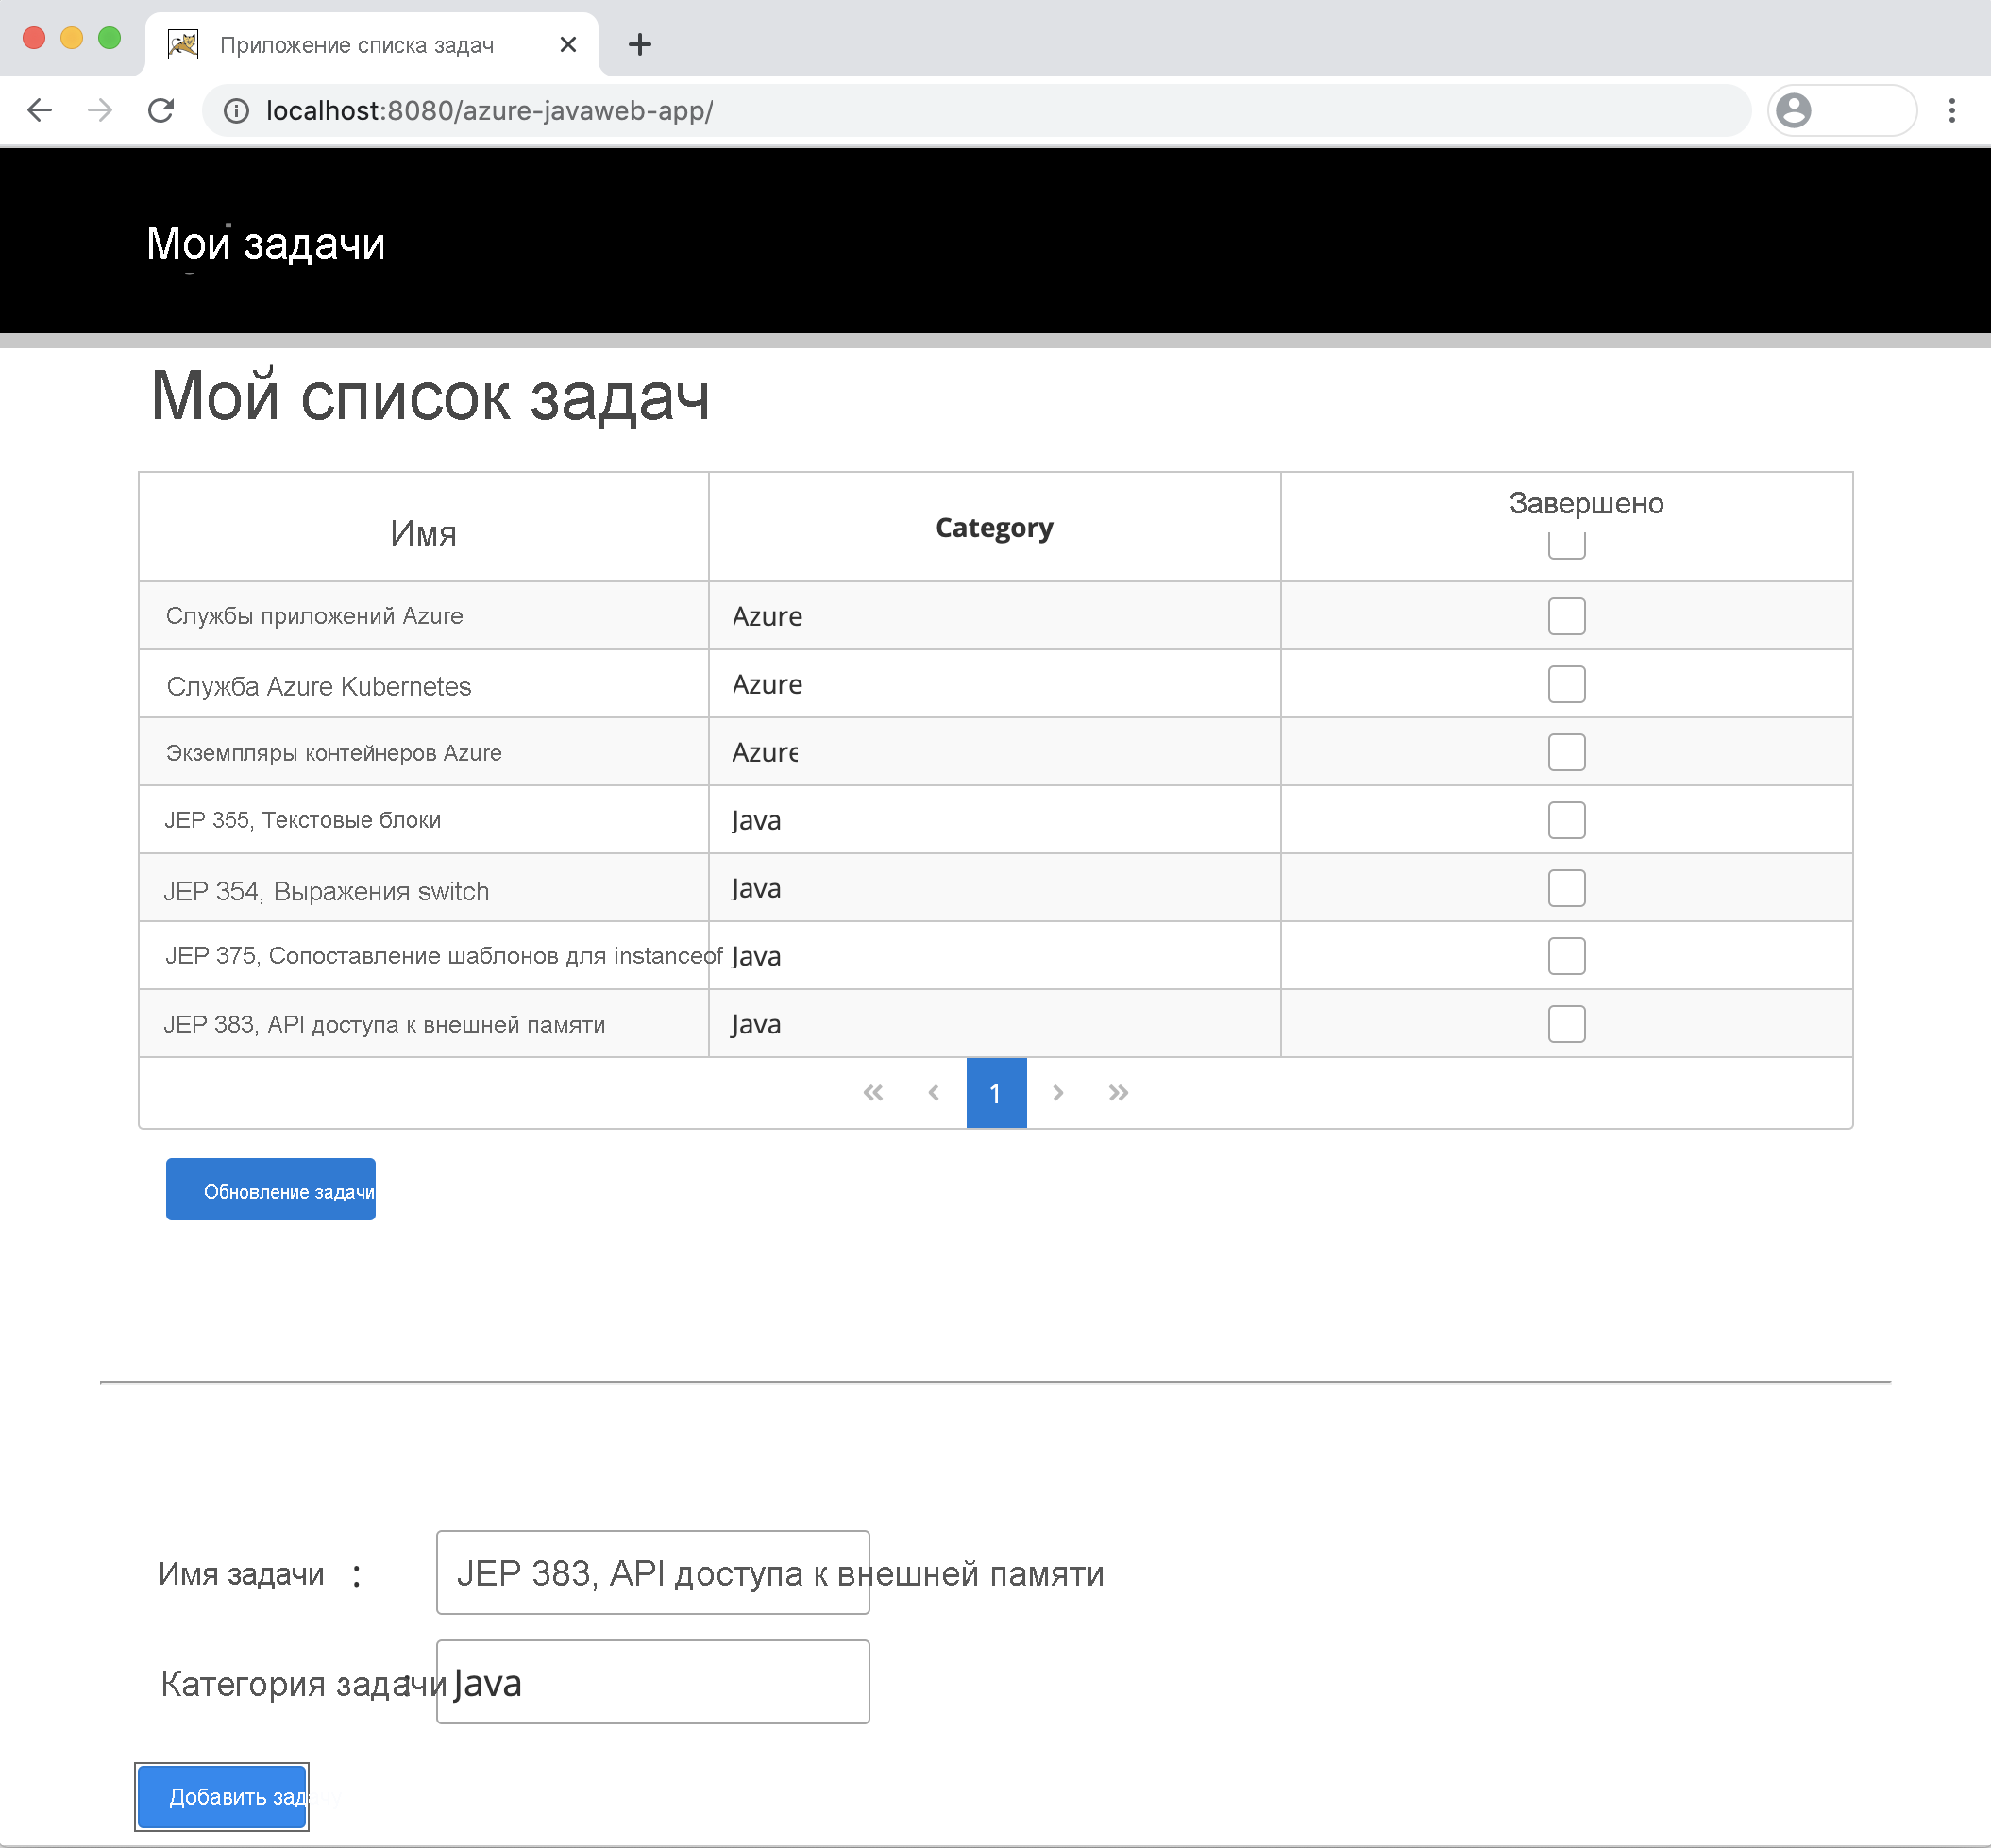Screen dimensions: 1991x1848
Task: Click the JEP 375 instanceof task name
Action: point(443,956)
